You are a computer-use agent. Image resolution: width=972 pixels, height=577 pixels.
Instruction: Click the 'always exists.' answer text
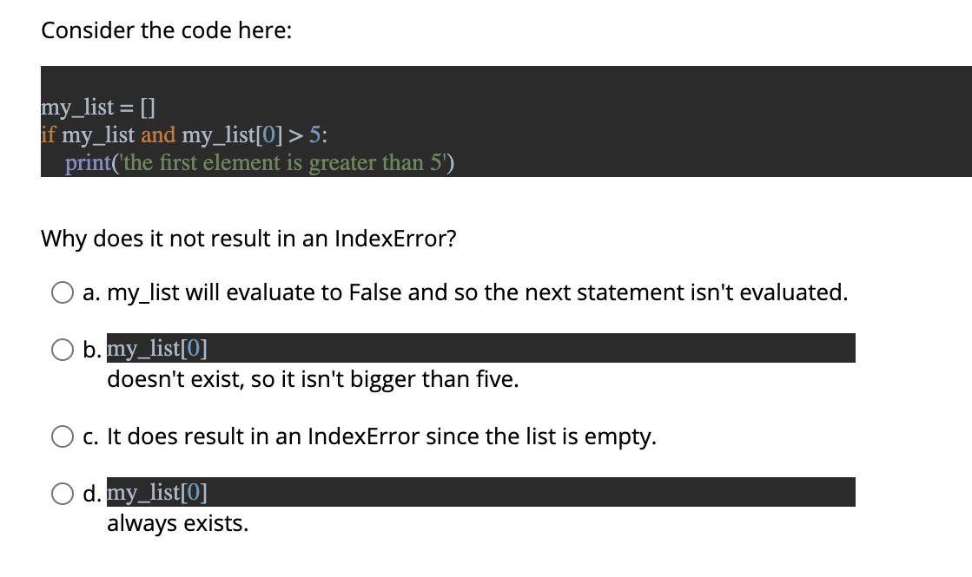coord(178,524)
